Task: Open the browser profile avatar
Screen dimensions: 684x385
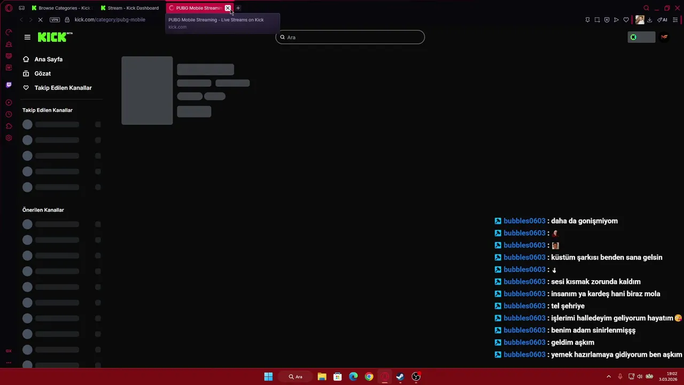Action: (640, 20)
